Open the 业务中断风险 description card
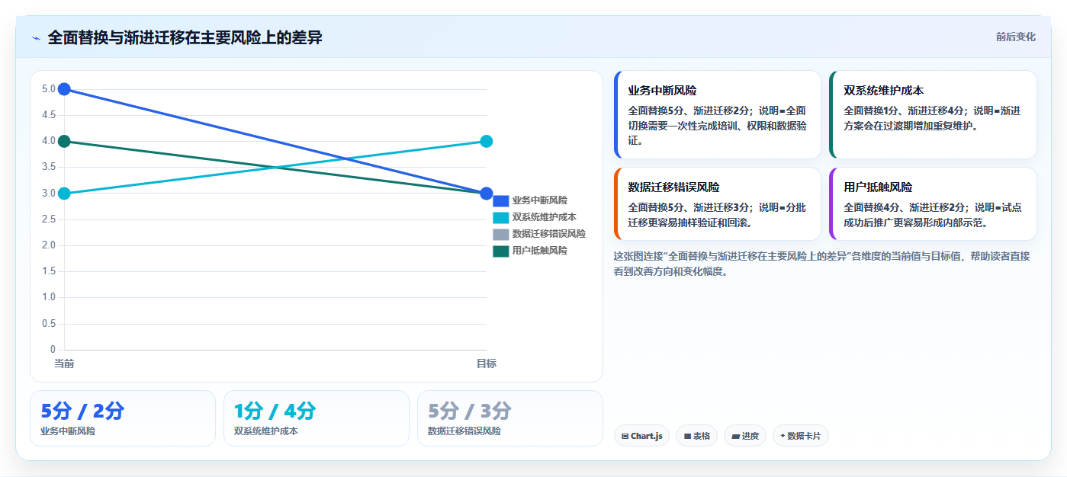The height and width of the screenshot is (477, 1067). pyautogui.click(x=718, y=115)
